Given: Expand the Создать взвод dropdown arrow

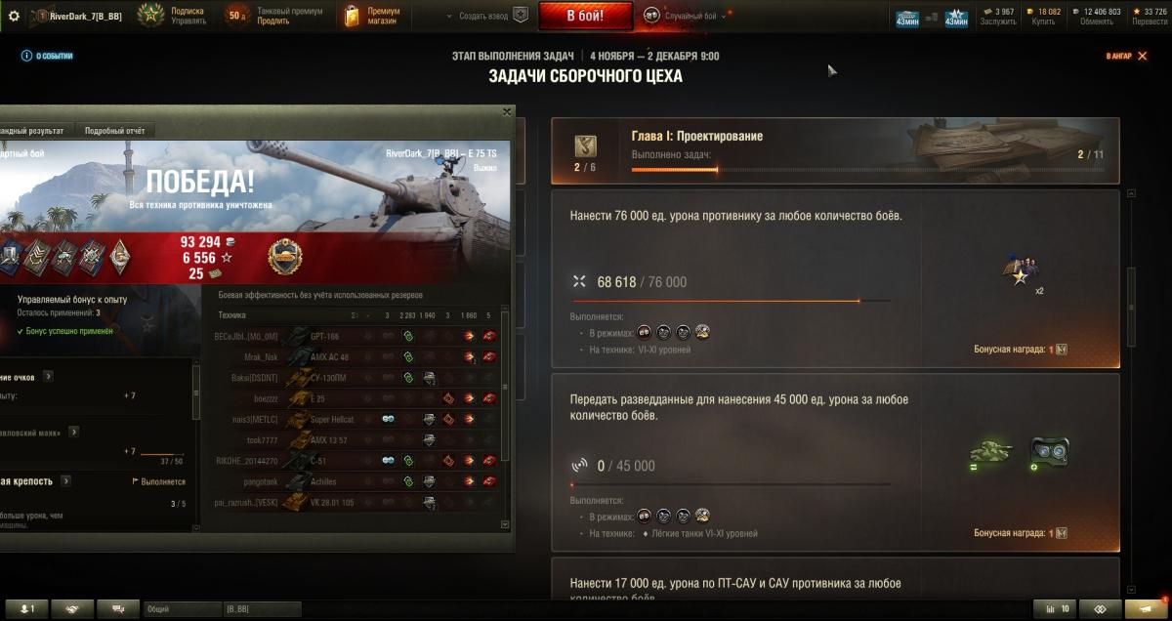Looking at the screenshot, I should coord(449,17).
